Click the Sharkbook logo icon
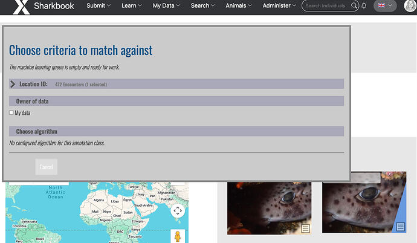Image resolution: width=417 pixels, height=243 pixels. (21, 7)
